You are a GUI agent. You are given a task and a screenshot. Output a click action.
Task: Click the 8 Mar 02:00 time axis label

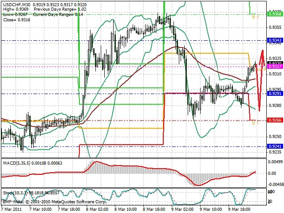pos(97,209)
